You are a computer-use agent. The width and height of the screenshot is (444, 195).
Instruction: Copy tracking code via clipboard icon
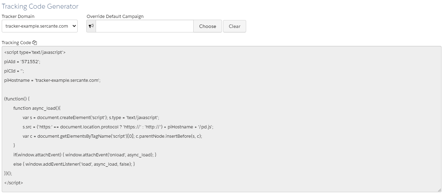35,43
